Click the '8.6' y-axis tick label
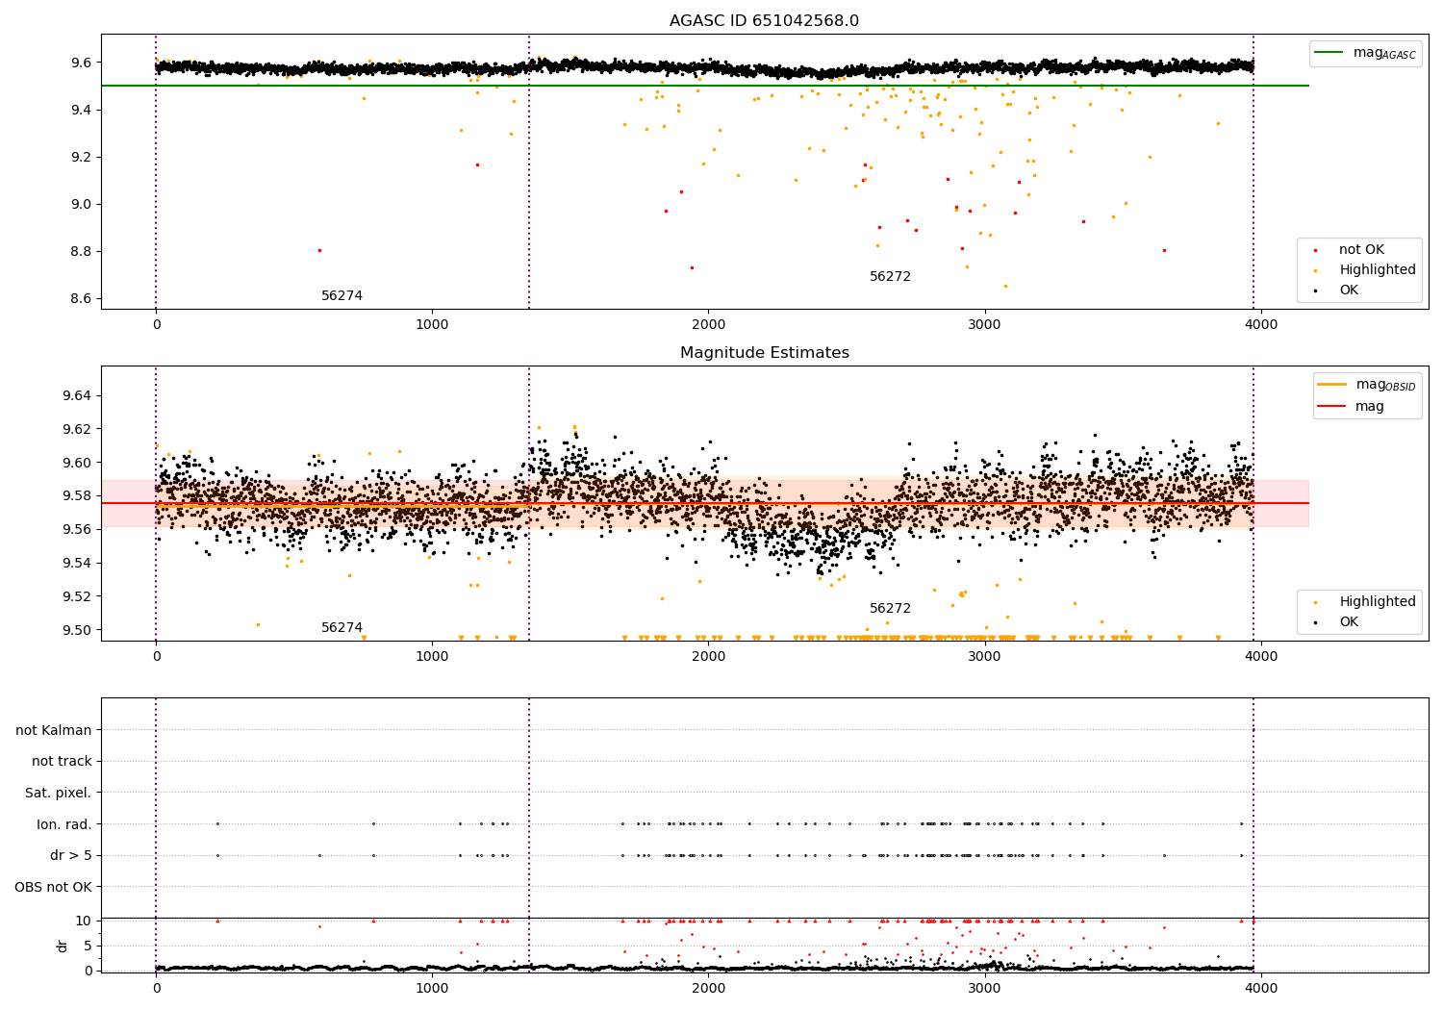 click(x=81, y=299)
